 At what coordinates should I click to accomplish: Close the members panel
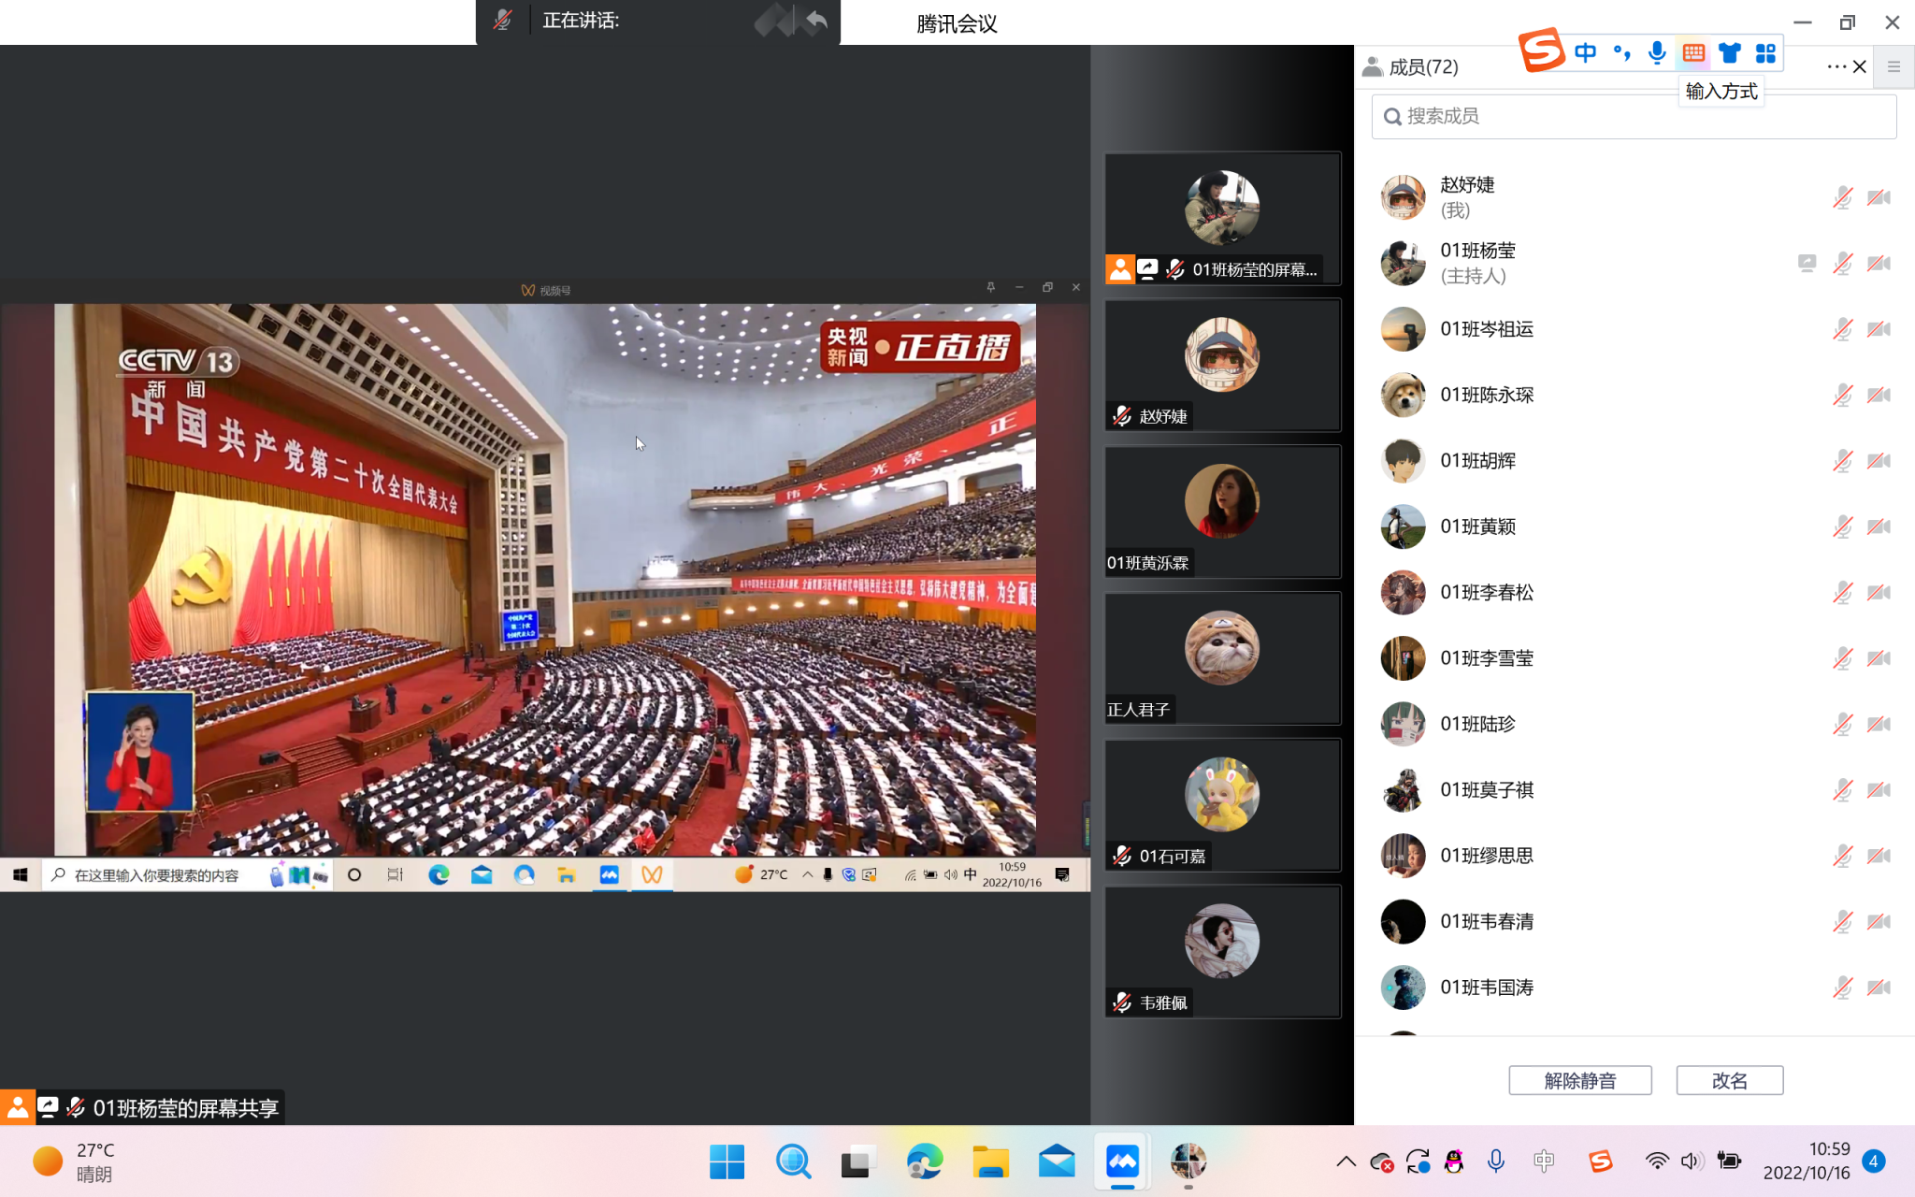click(x=1860, y=66)
